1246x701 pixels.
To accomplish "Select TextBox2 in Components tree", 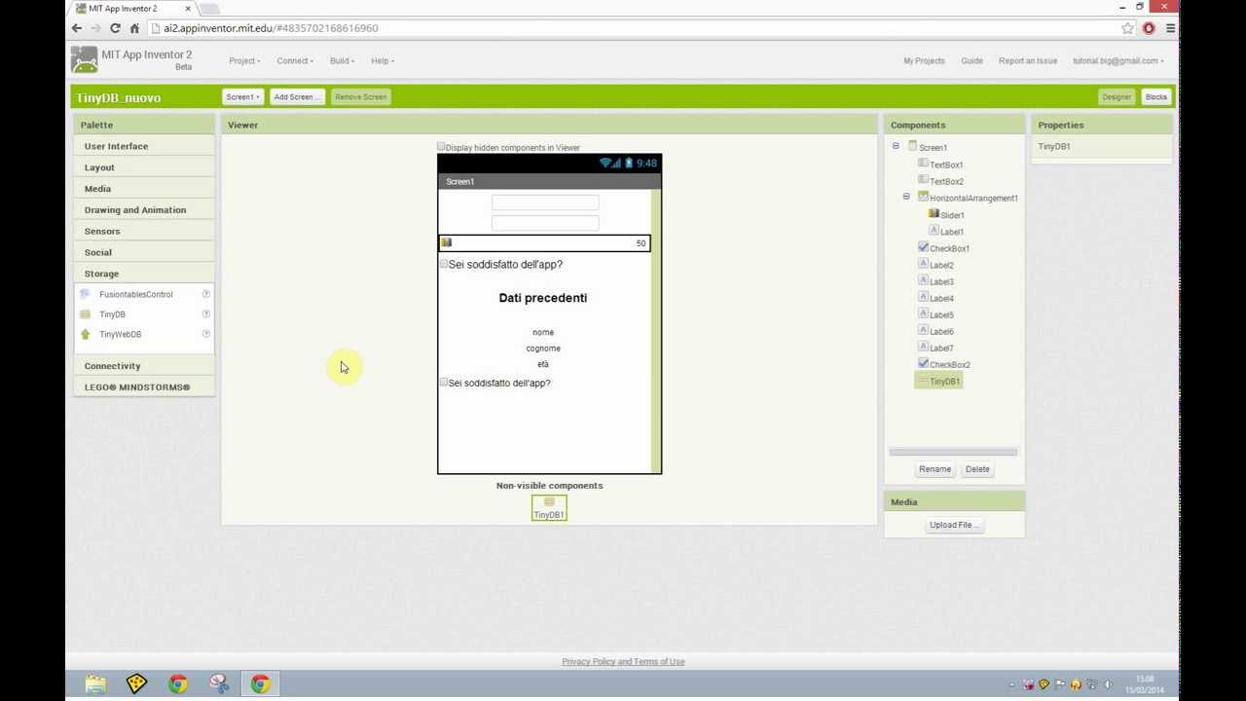I will click(946, 181).
